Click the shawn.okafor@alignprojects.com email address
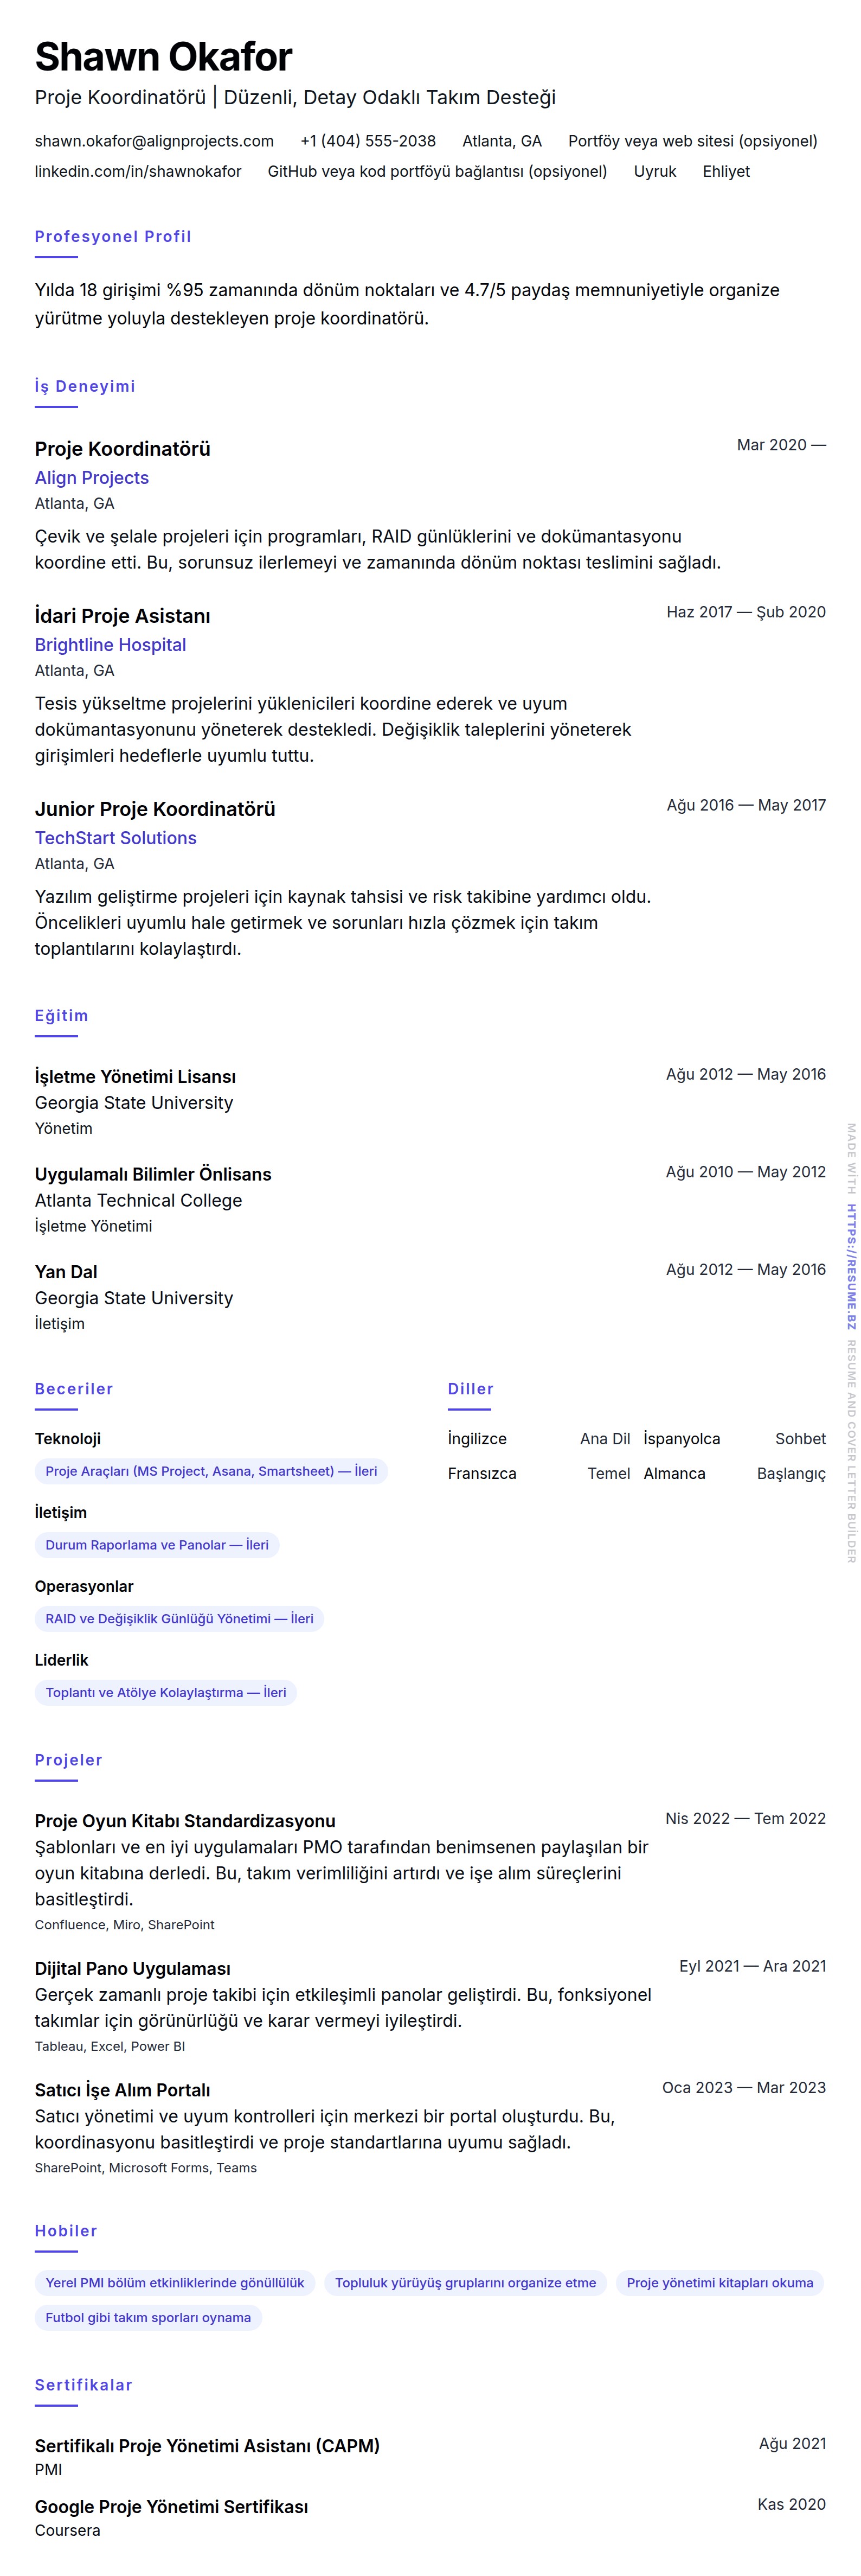Image resolution: width=861 pixels, height=2576 pixels. (154, 141)
